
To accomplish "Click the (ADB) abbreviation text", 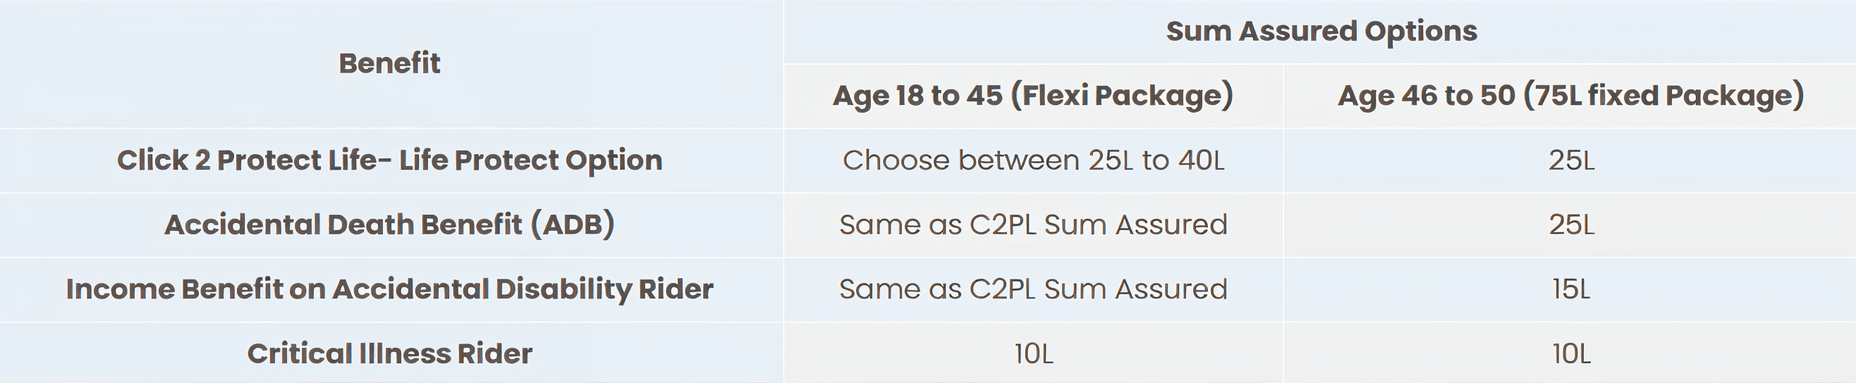I will coord(573,225).
